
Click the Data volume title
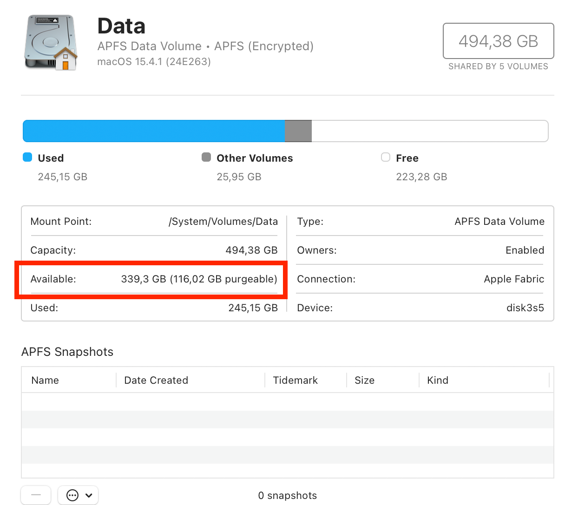(x=121, y=26)
